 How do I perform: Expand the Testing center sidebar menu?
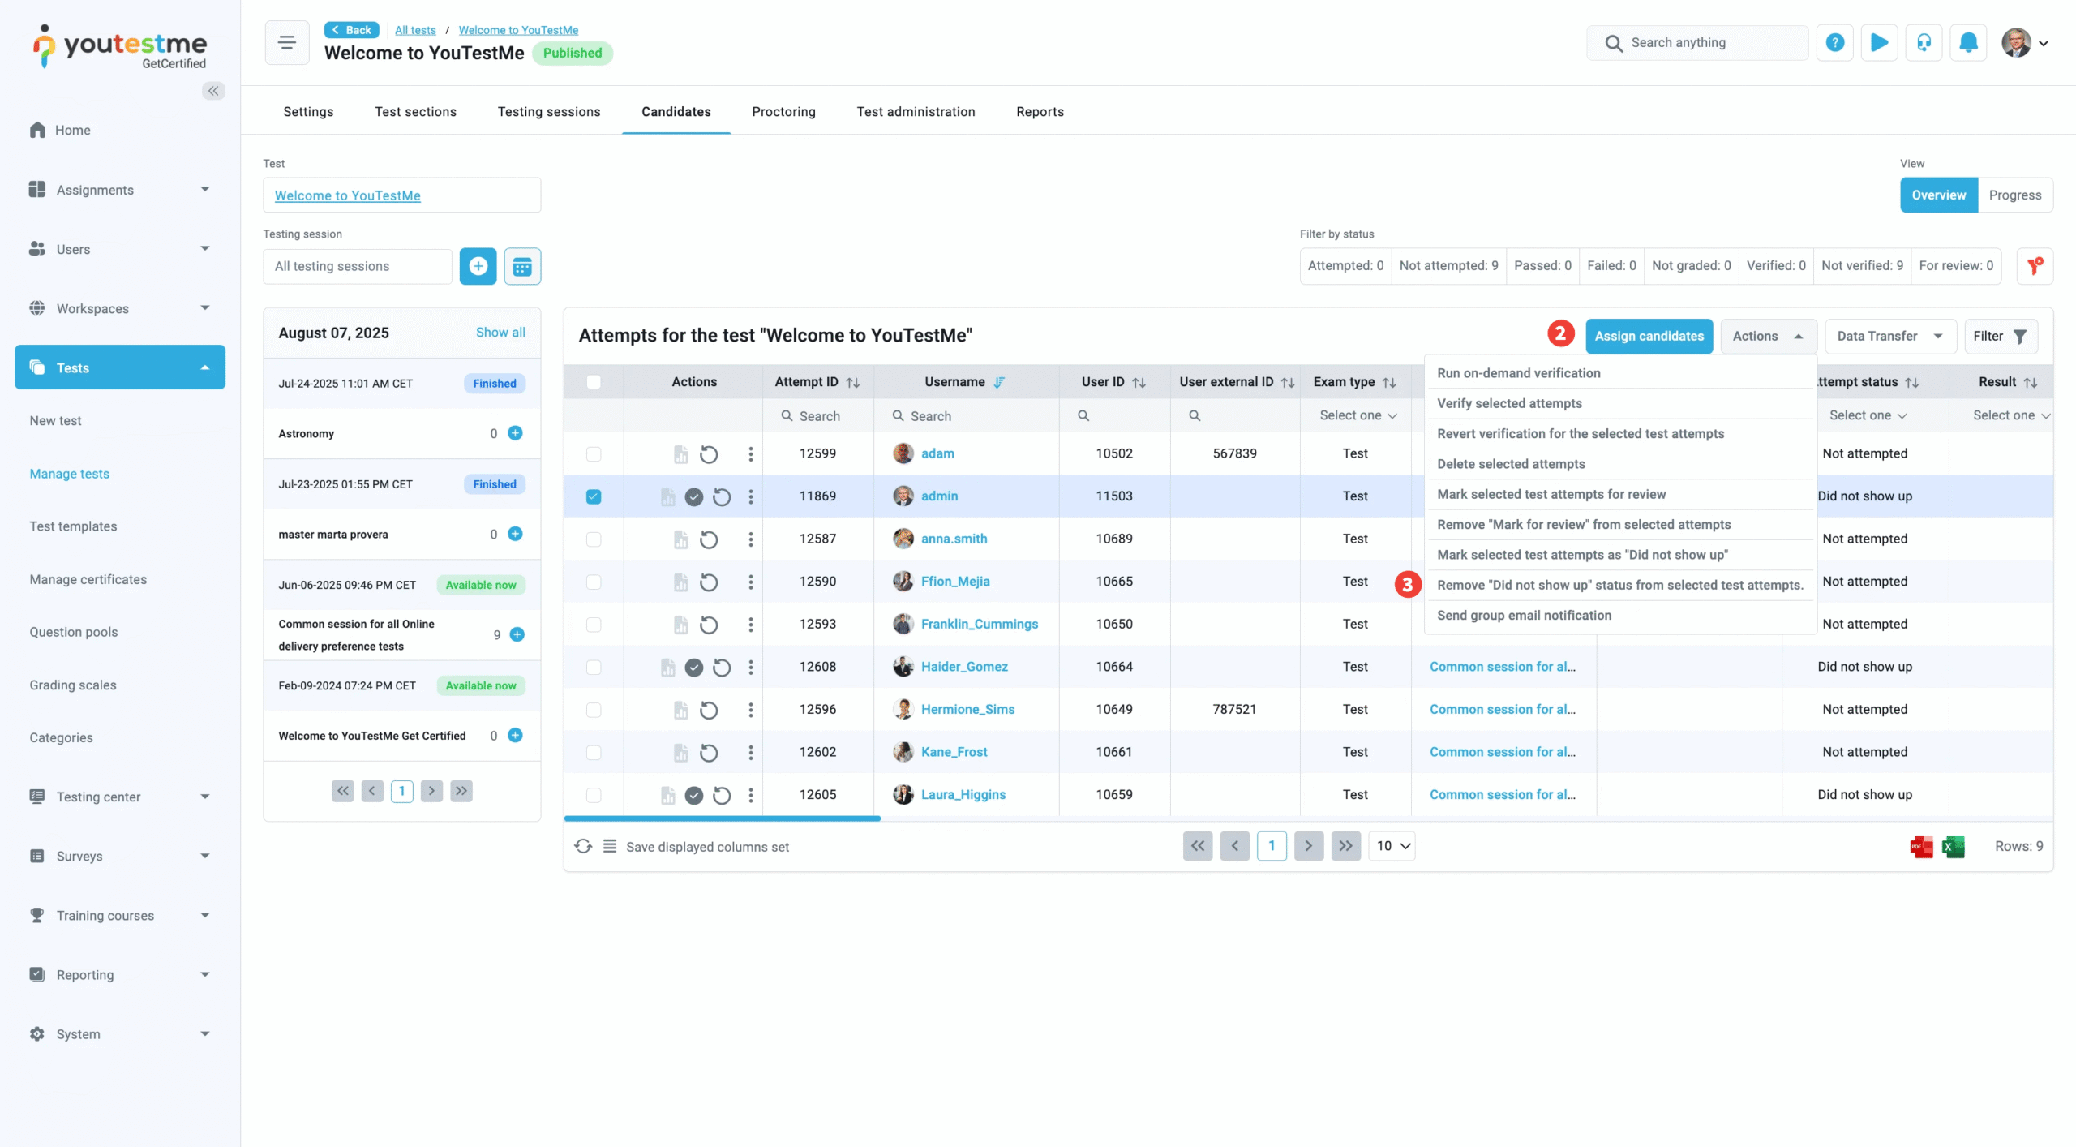[x=120, y=797]
